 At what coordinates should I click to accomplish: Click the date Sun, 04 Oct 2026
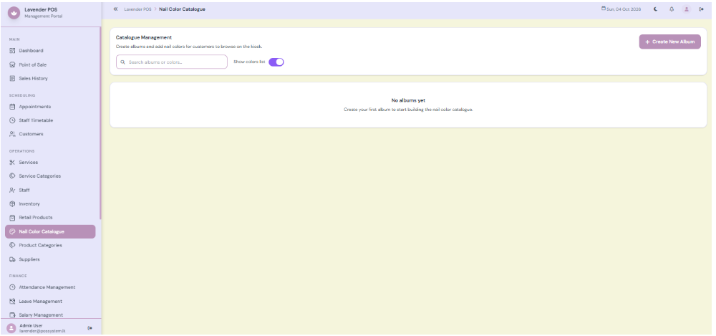click(621, 9)
